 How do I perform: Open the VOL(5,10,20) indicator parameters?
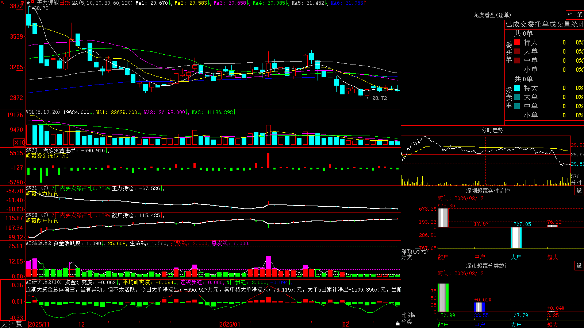[43, 112]
